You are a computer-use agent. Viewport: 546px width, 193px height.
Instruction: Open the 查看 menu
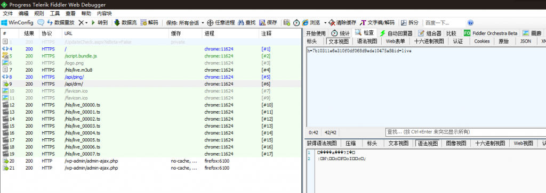tap(70, 13)
